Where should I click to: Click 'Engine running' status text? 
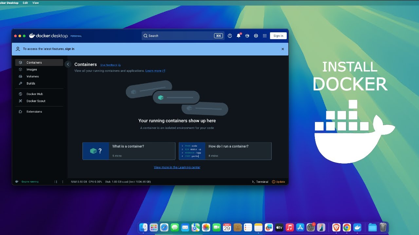[x=30, y=182]
